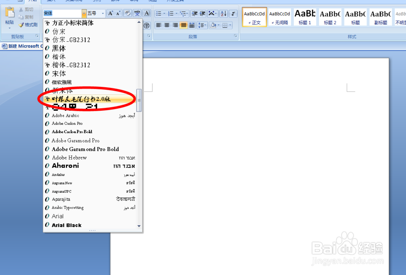Toggle Align Left on the paragraph
The image size is (406, 275).
159,25
